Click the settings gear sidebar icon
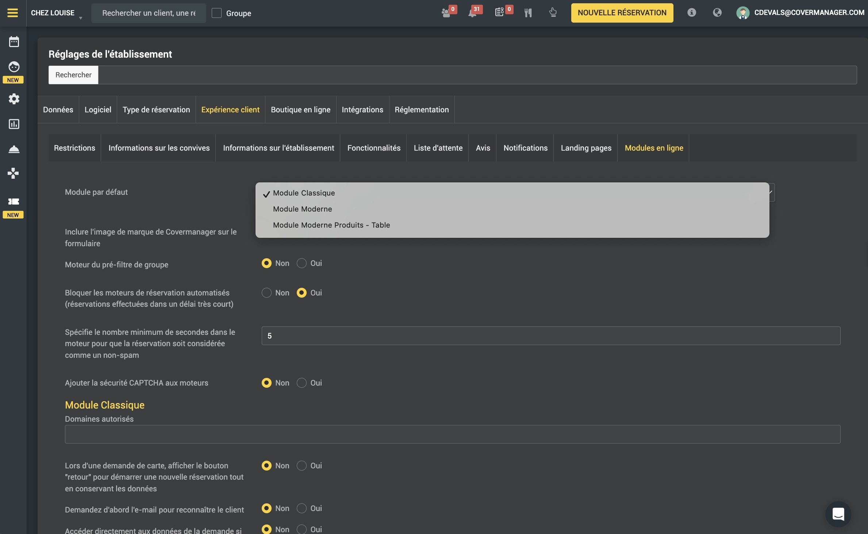 pos(14,99)
